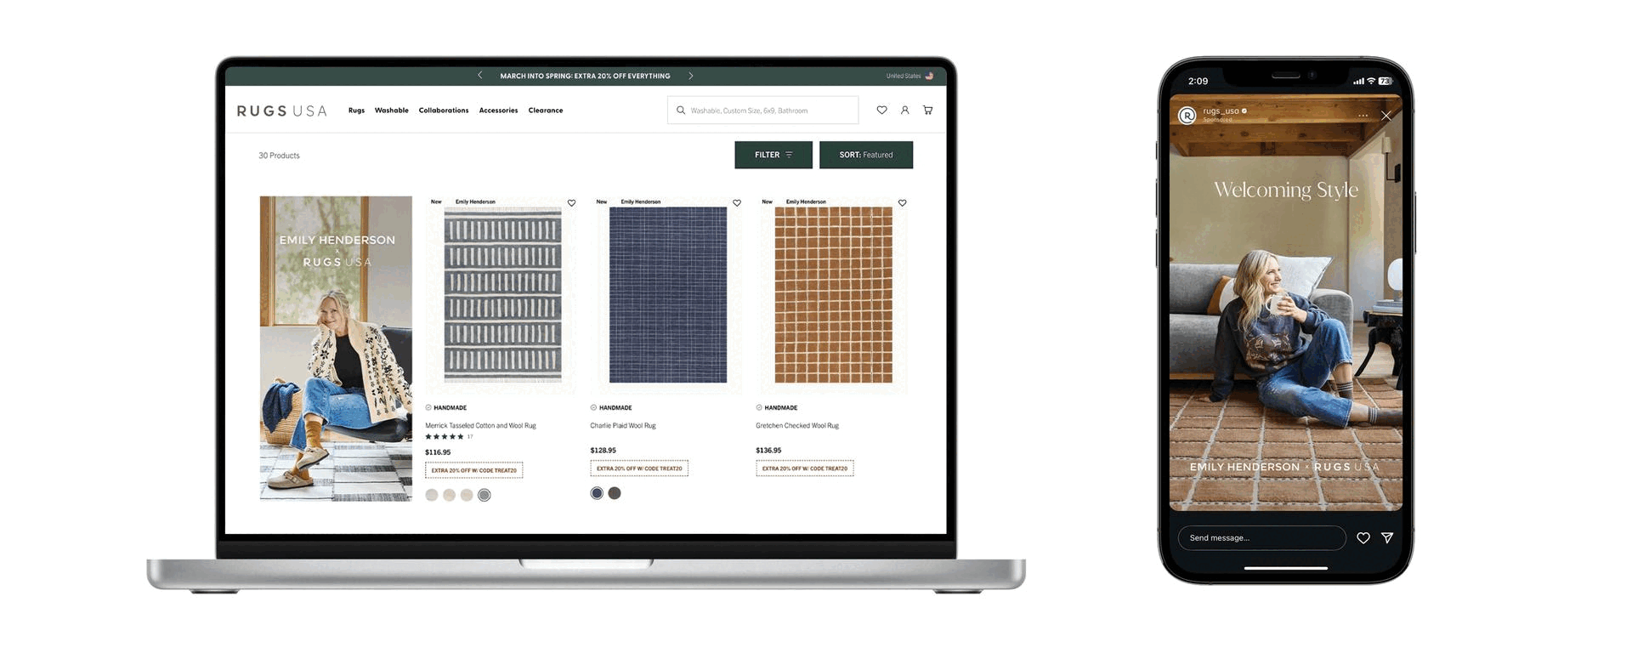Open the SORT: Featured dropdown
This screenshot has height=653, width=1632.
click(x=866, y=155)
